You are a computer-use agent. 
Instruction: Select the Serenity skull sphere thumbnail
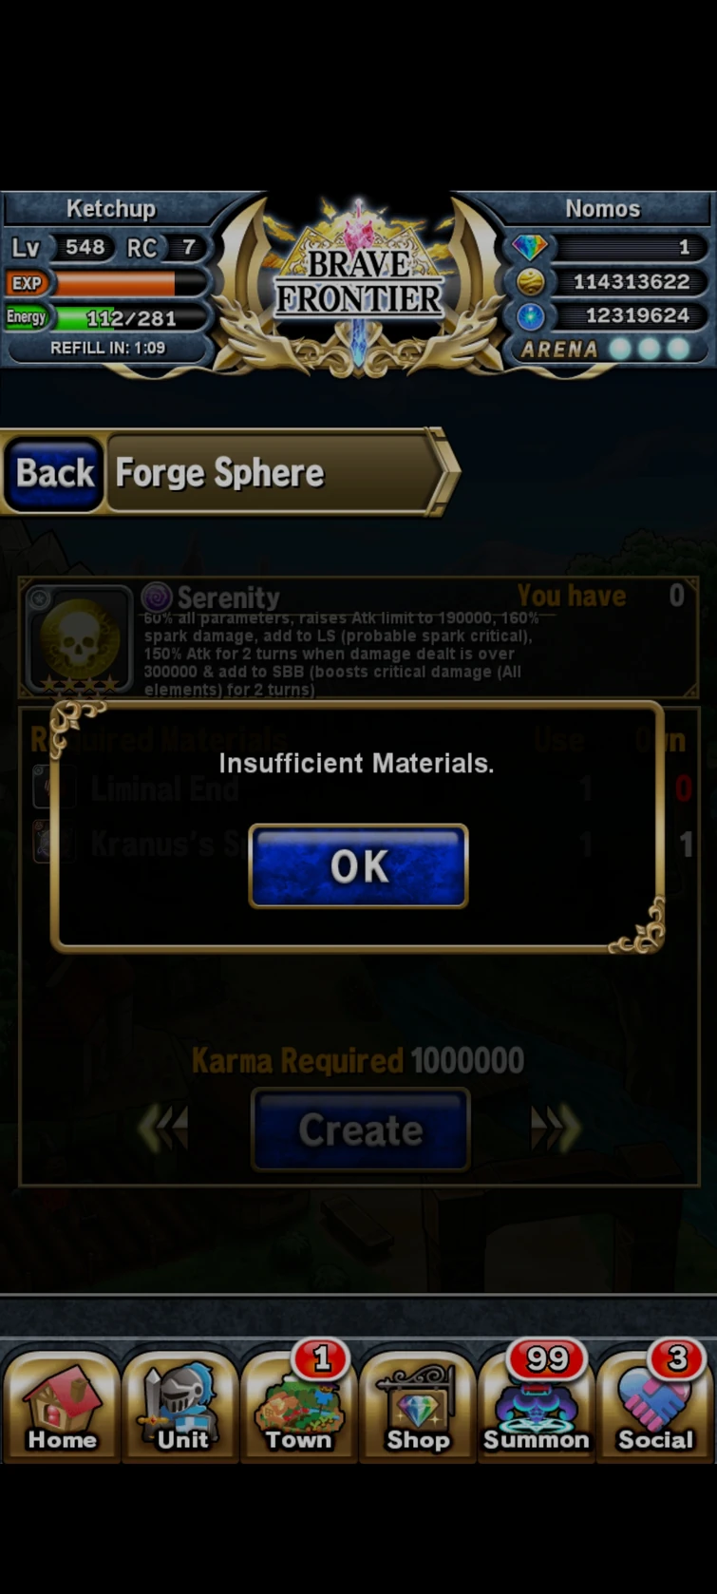(x=79, y=639)
